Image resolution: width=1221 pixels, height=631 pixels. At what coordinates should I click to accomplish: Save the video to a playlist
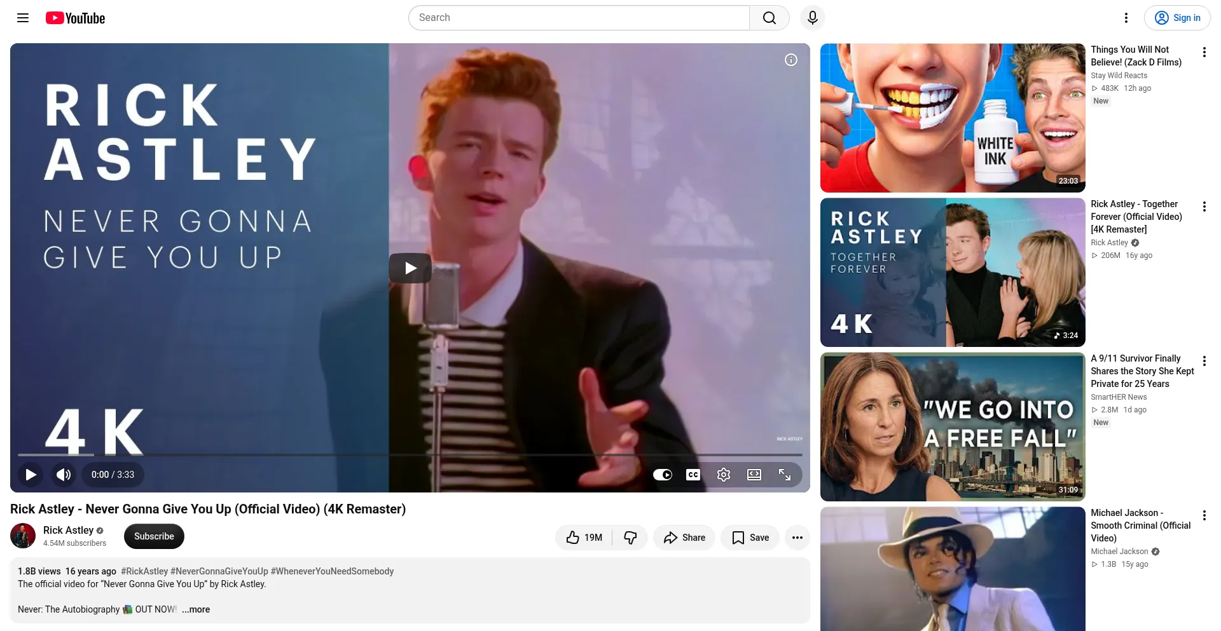(750, 538)
